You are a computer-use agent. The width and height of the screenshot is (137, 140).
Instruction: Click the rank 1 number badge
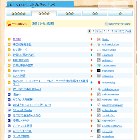pos(9,39)
